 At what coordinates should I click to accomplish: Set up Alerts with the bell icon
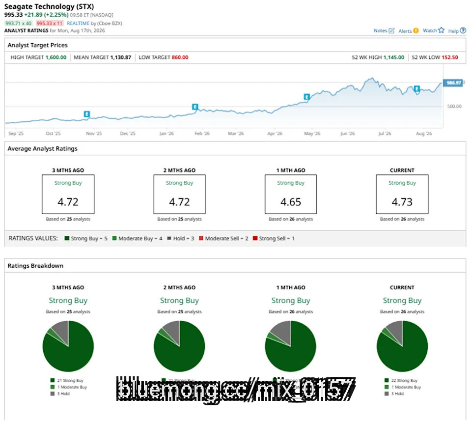[x=408, y=30]
